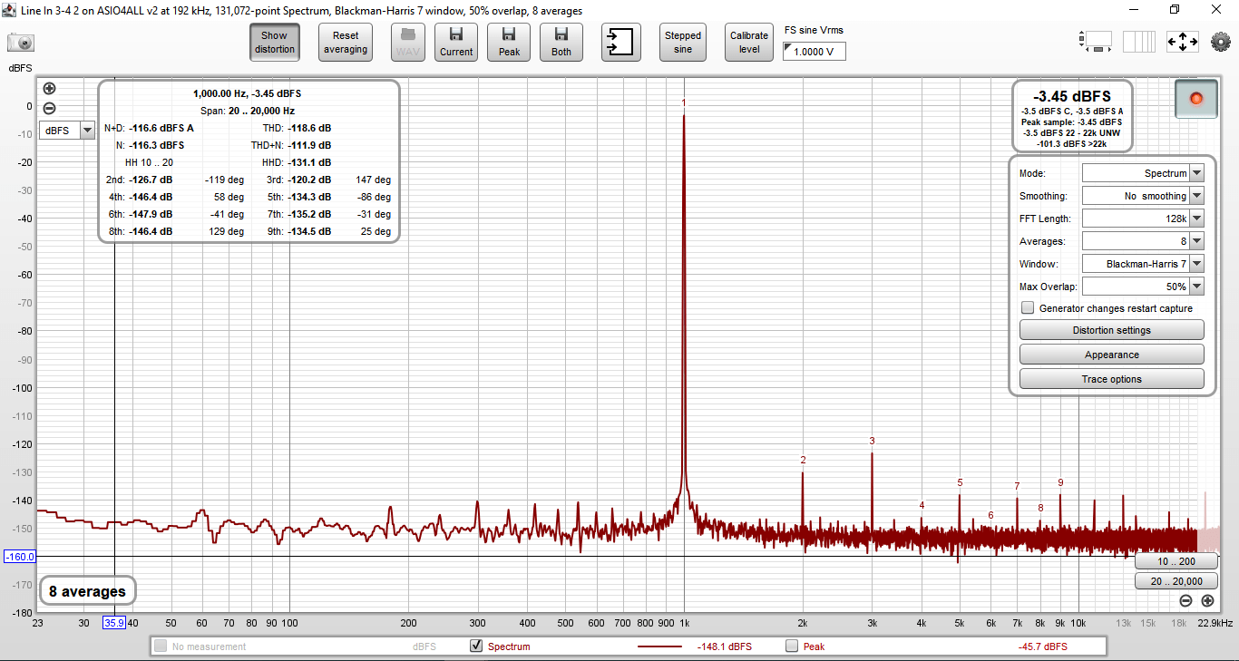
Task: Click the N+D -116.6 dBFS A value
Action: point(161,128)
